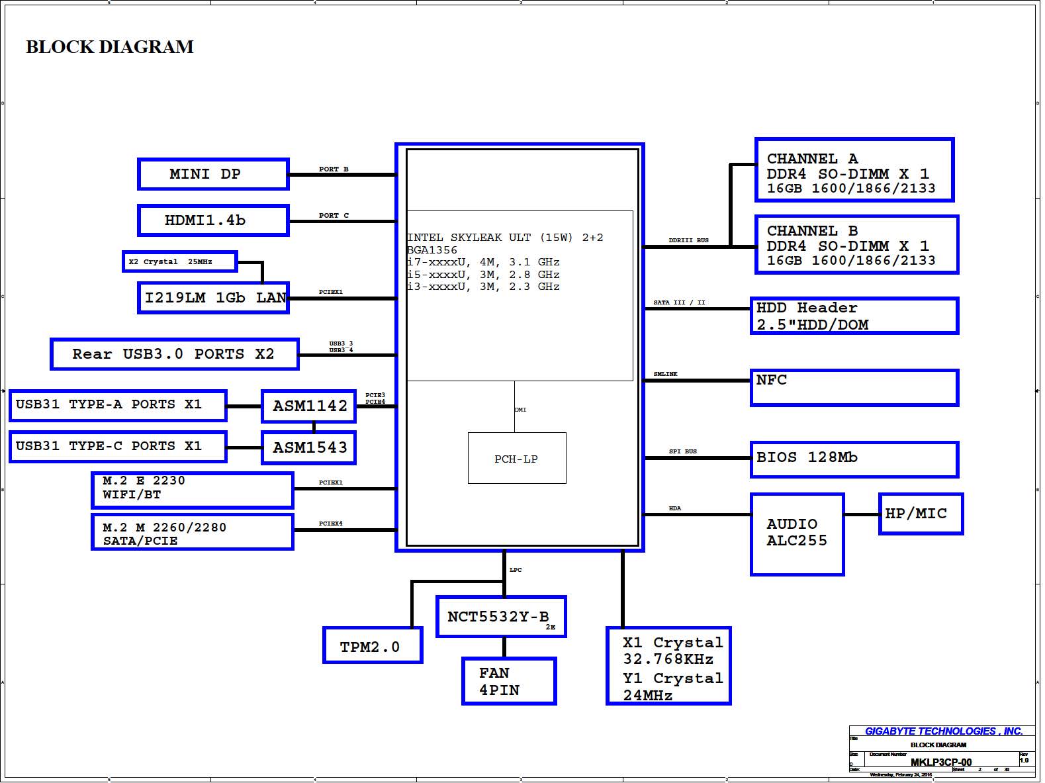Click the i3-xxxxU 2.3 GHz line
This screenshot has height=783, width=1045.
(x=483, y=287)
